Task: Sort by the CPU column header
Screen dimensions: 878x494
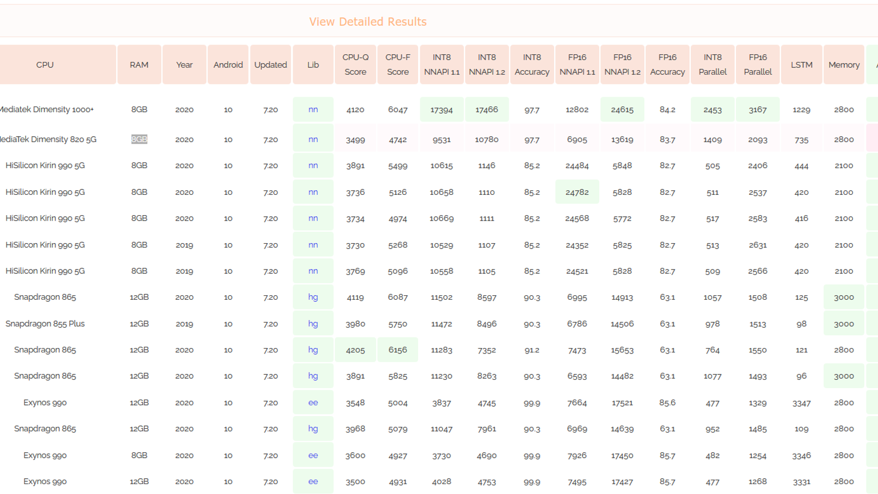Action: (x=45, y=65)
